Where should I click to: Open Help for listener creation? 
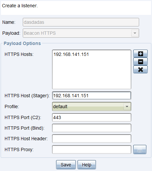87,165
